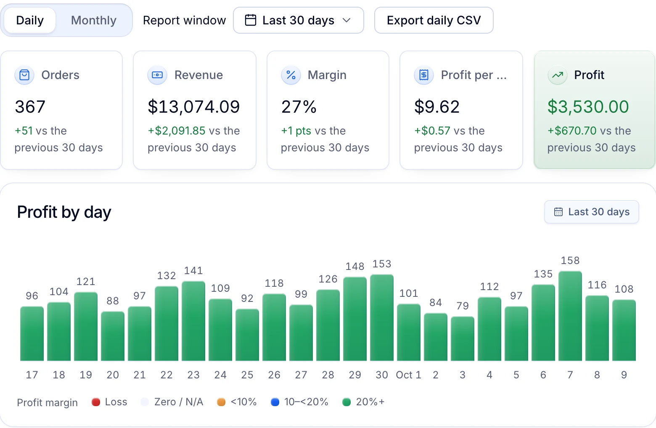Click the Profit value $3,530.00
The height and width of the screenshot is (428, 656).
coord(588,107)
